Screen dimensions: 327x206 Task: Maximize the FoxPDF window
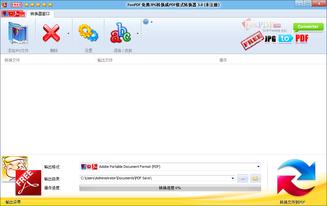click(308, 4)
